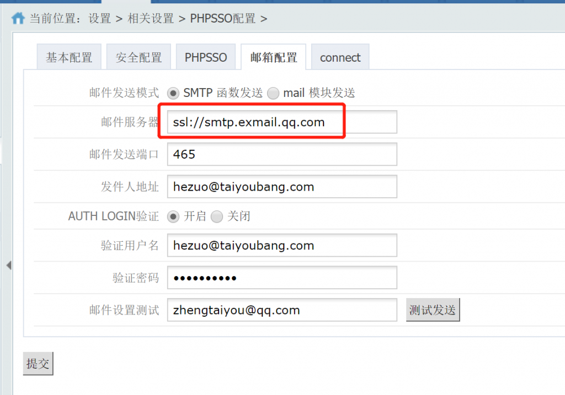The height and width of the screenshot is (395, 565).
Task: Collapse sidebar using left arrow handle
Action: (x=9, y=266)
